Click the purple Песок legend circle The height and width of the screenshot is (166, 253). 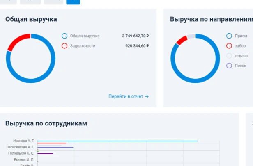point(229,66)
